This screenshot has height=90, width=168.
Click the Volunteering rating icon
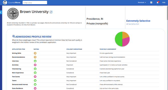pos(35,69)
